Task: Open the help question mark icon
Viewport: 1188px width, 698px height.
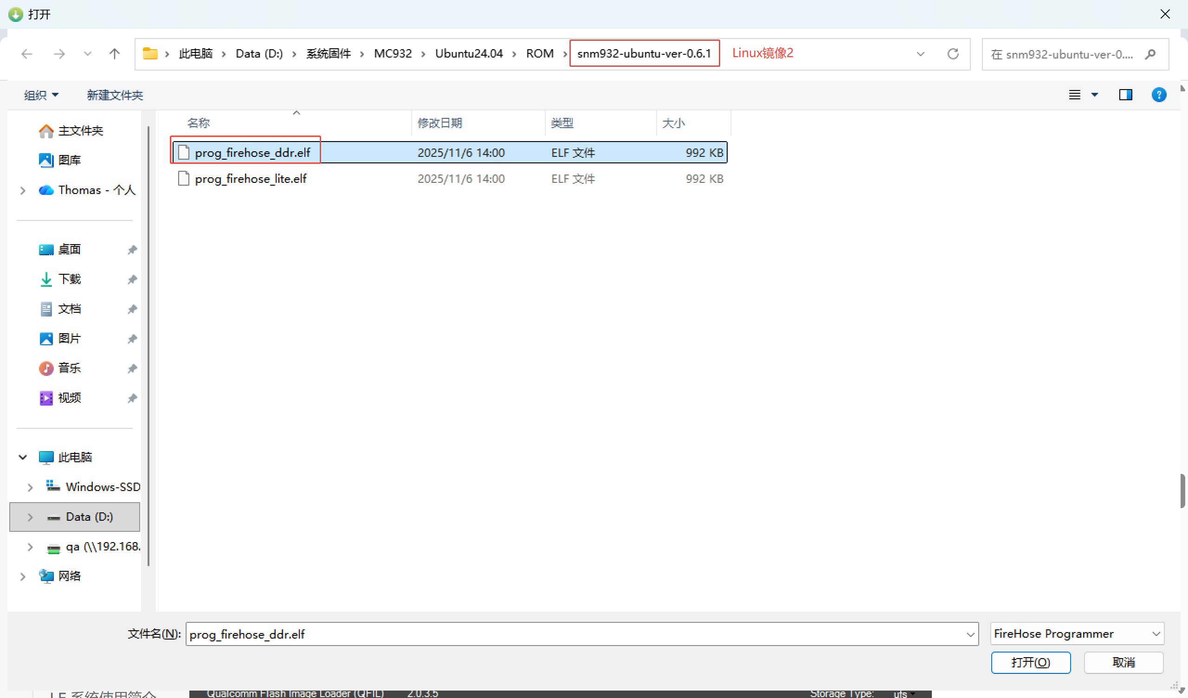Action: pyautogui.click(x=1158, y=95)
